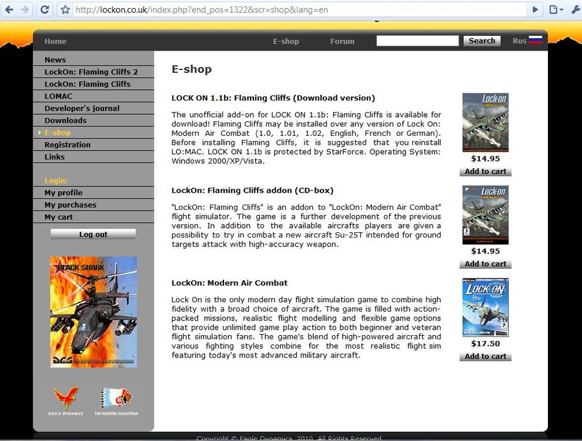The width and height of the screenshot is (582, 441).
Task: Click The Fighter Collection logo
Action: 115,400
